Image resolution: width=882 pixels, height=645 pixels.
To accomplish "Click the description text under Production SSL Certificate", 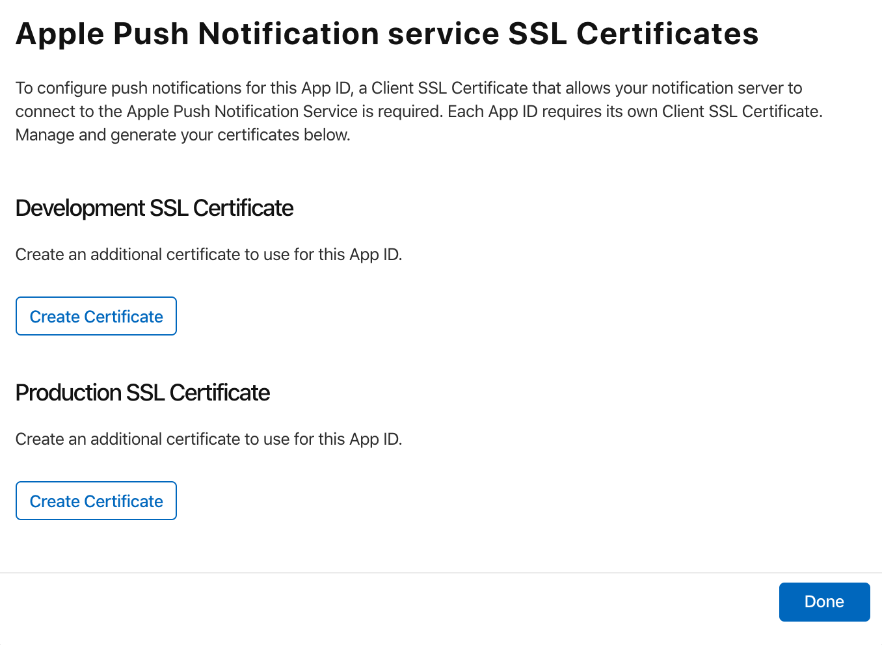I will click(209, 439).
